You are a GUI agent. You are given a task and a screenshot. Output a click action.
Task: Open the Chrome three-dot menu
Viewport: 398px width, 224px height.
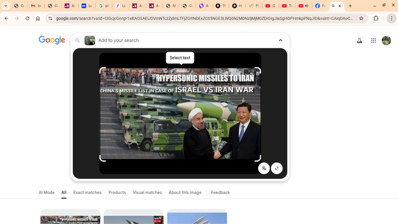(392, 18)
